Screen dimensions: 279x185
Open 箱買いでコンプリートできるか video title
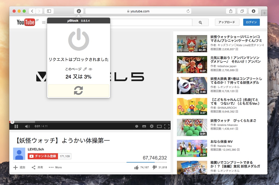pyautogui.click(x=235, y=164)
